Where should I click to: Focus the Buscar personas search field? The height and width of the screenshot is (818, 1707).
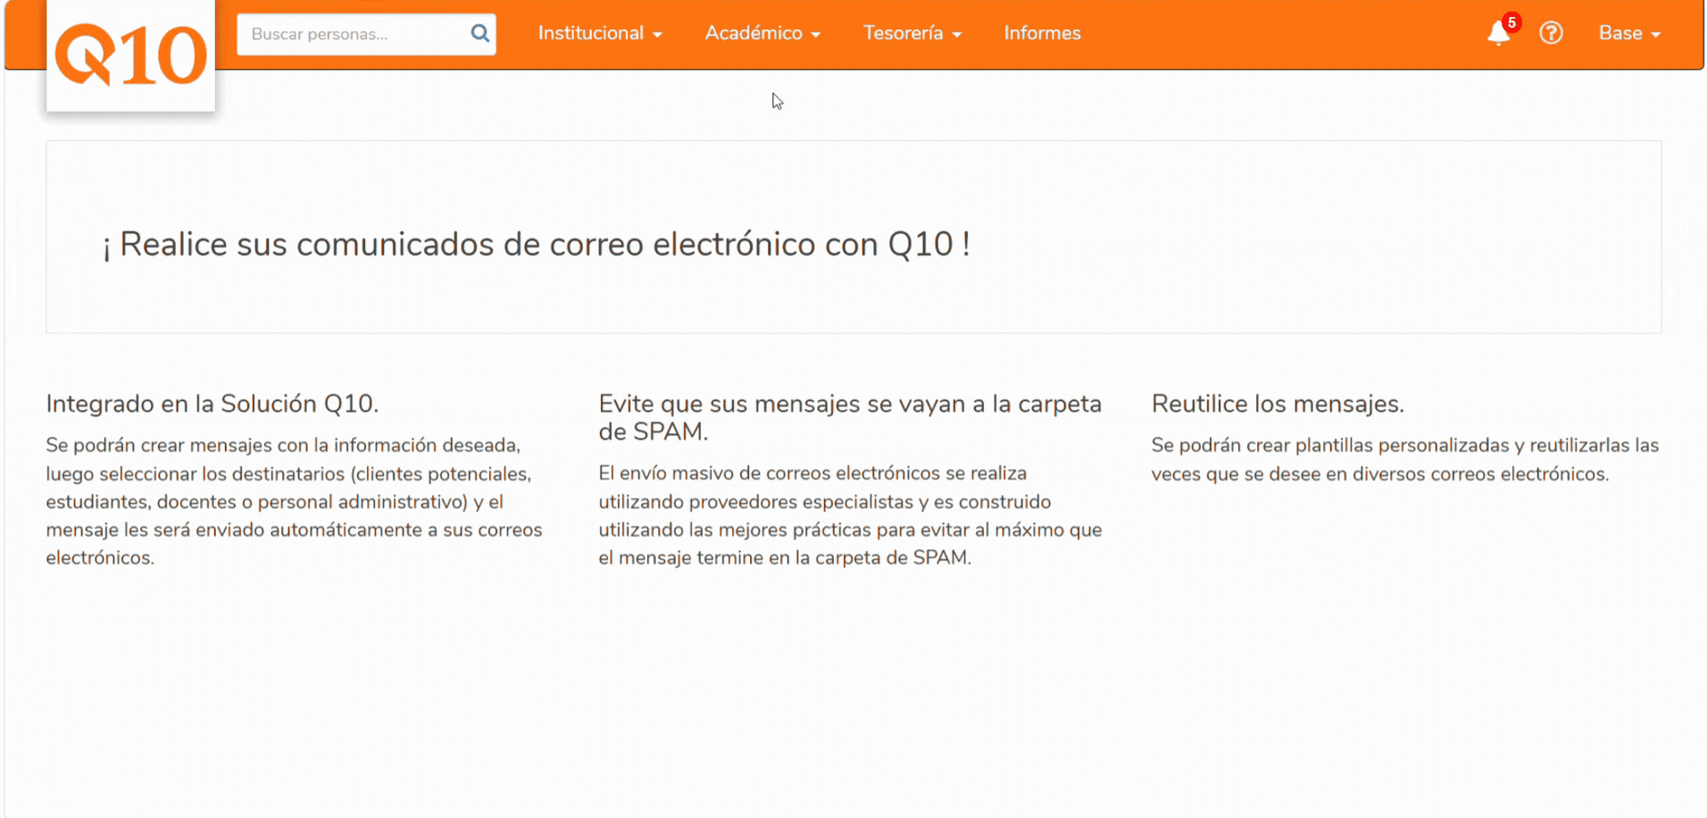(366, 34)
